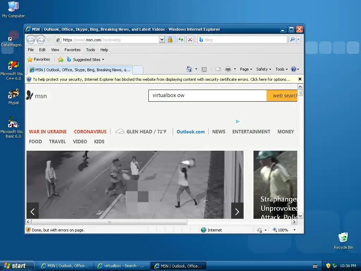Click the MSN search field with virtualbox ow
Screen dimensions: 361x271
(207, 95)
